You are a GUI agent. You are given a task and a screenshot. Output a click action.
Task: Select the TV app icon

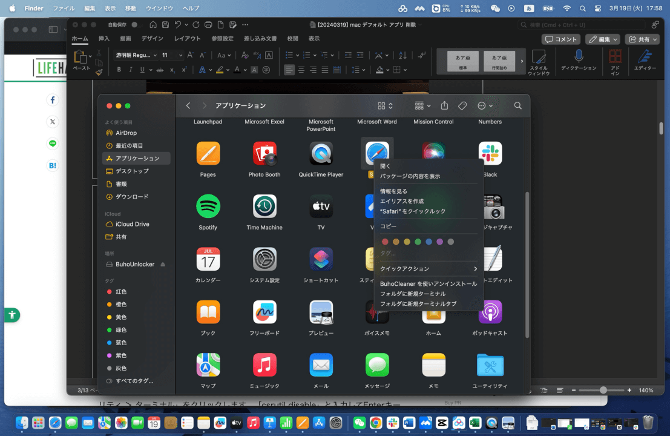coord(321,206)
